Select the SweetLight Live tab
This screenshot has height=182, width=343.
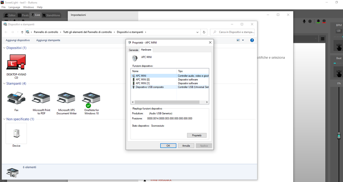(35, 15)
